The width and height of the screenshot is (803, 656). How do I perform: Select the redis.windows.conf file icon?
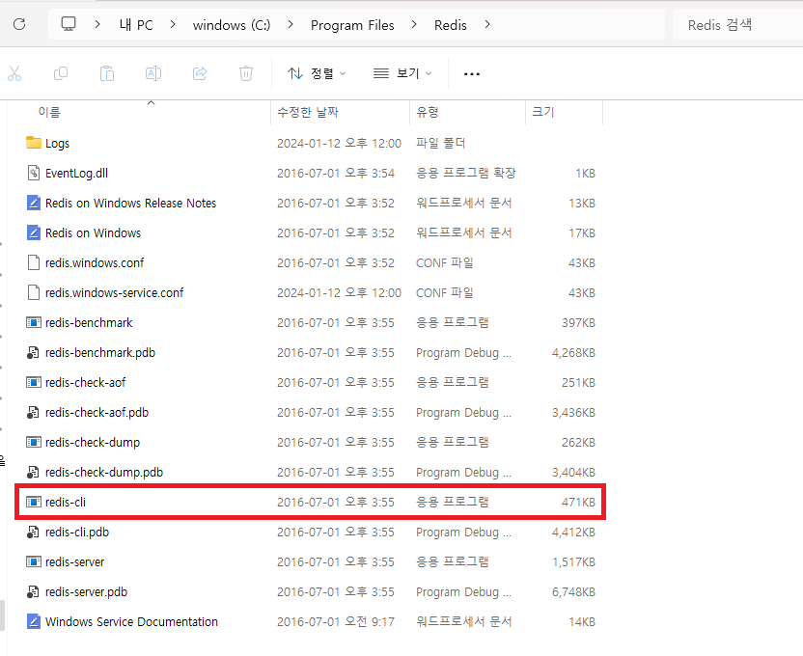[x=33, y=262]
